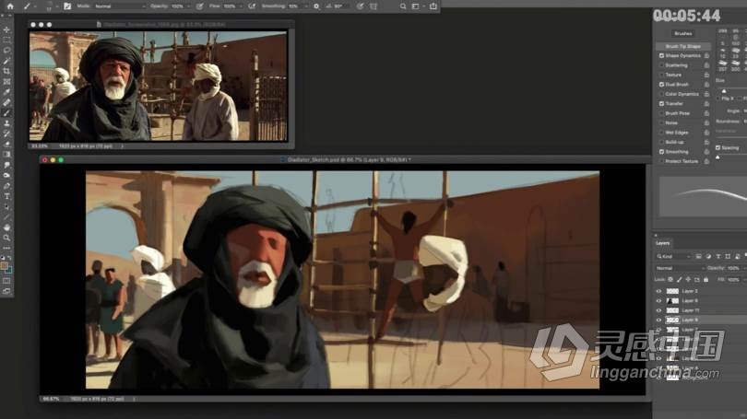
Task: Select the Rectangular Marquee tool
Action: pyautogui.click(x=6, y=40)
